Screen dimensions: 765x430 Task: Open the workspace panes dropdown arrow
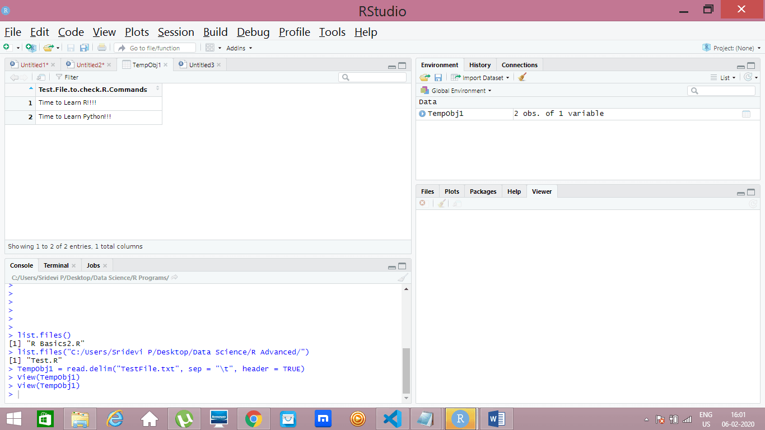coord(220,48)
